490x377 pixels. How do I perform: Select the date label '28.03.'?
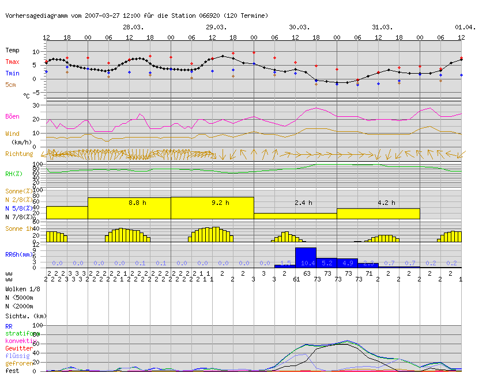point(133,27)
